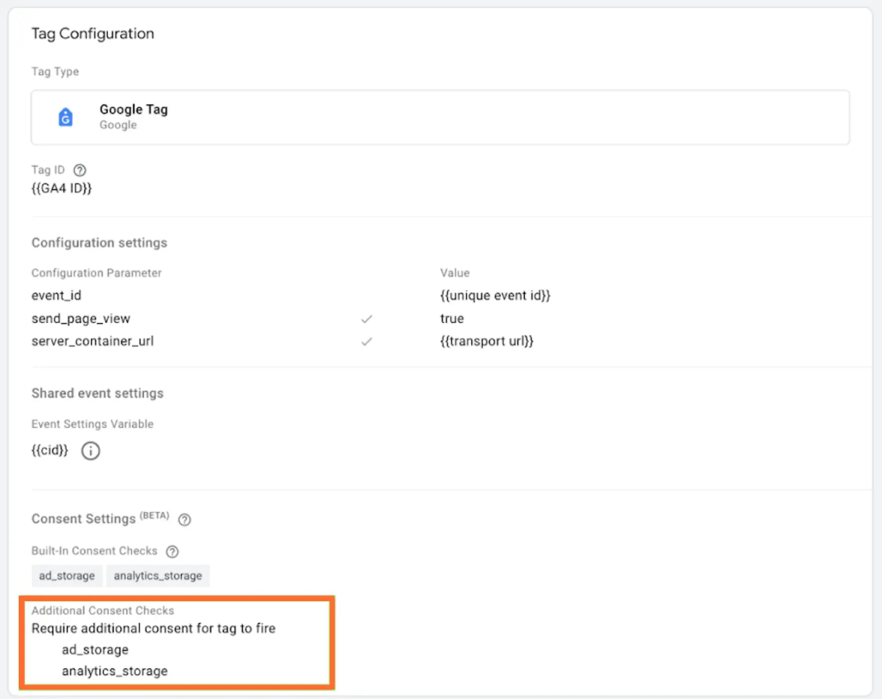
Task: Click the 'true' value
Action: click(452, 319)
